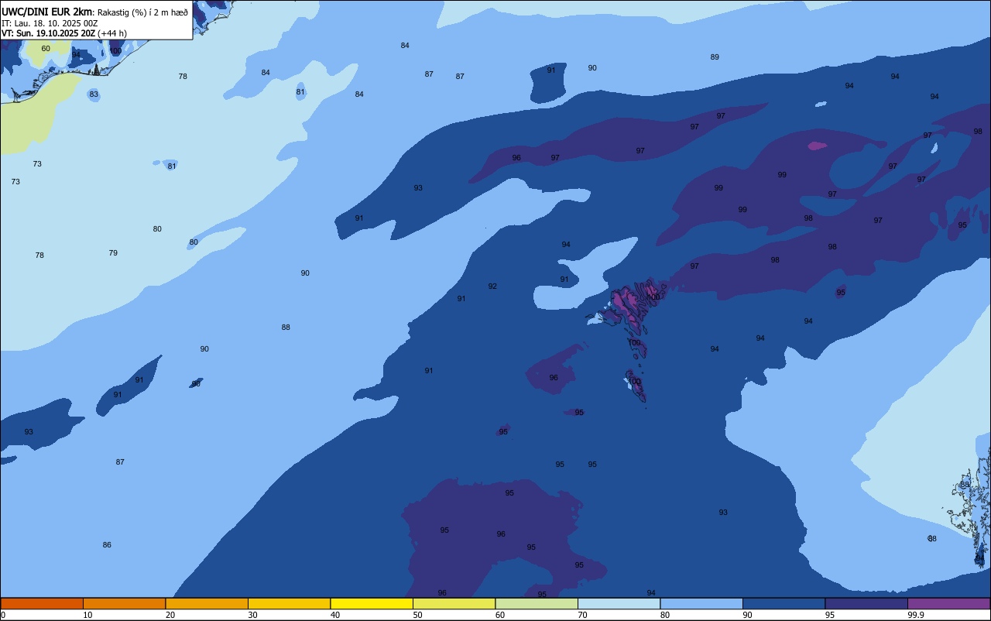
Task: Click the 'UWC/DINI EUR 2km' title text
Action: tap(46, 11)
